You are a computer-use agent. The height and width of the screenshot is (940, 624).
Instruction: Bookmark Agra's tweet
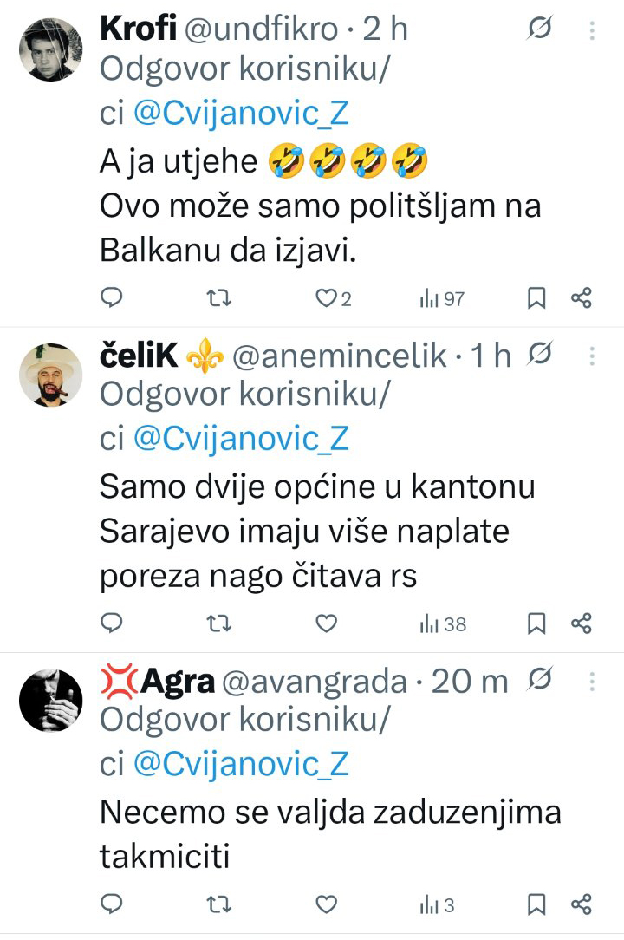pyautogui.click(x=536, y=905)
